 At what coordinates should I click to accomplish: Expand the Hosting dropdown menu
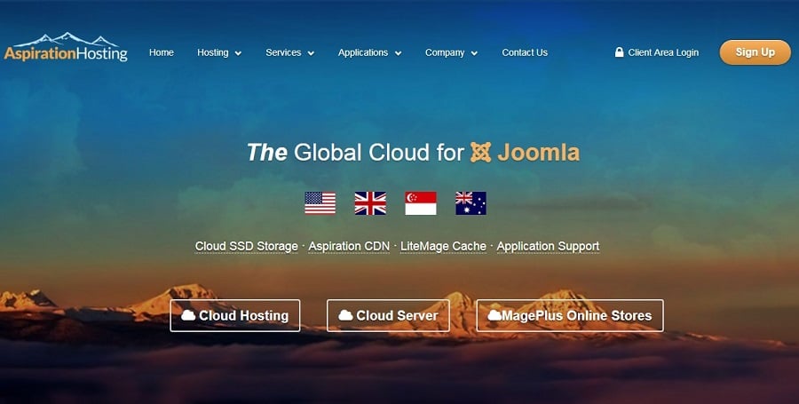coord(219,52)
